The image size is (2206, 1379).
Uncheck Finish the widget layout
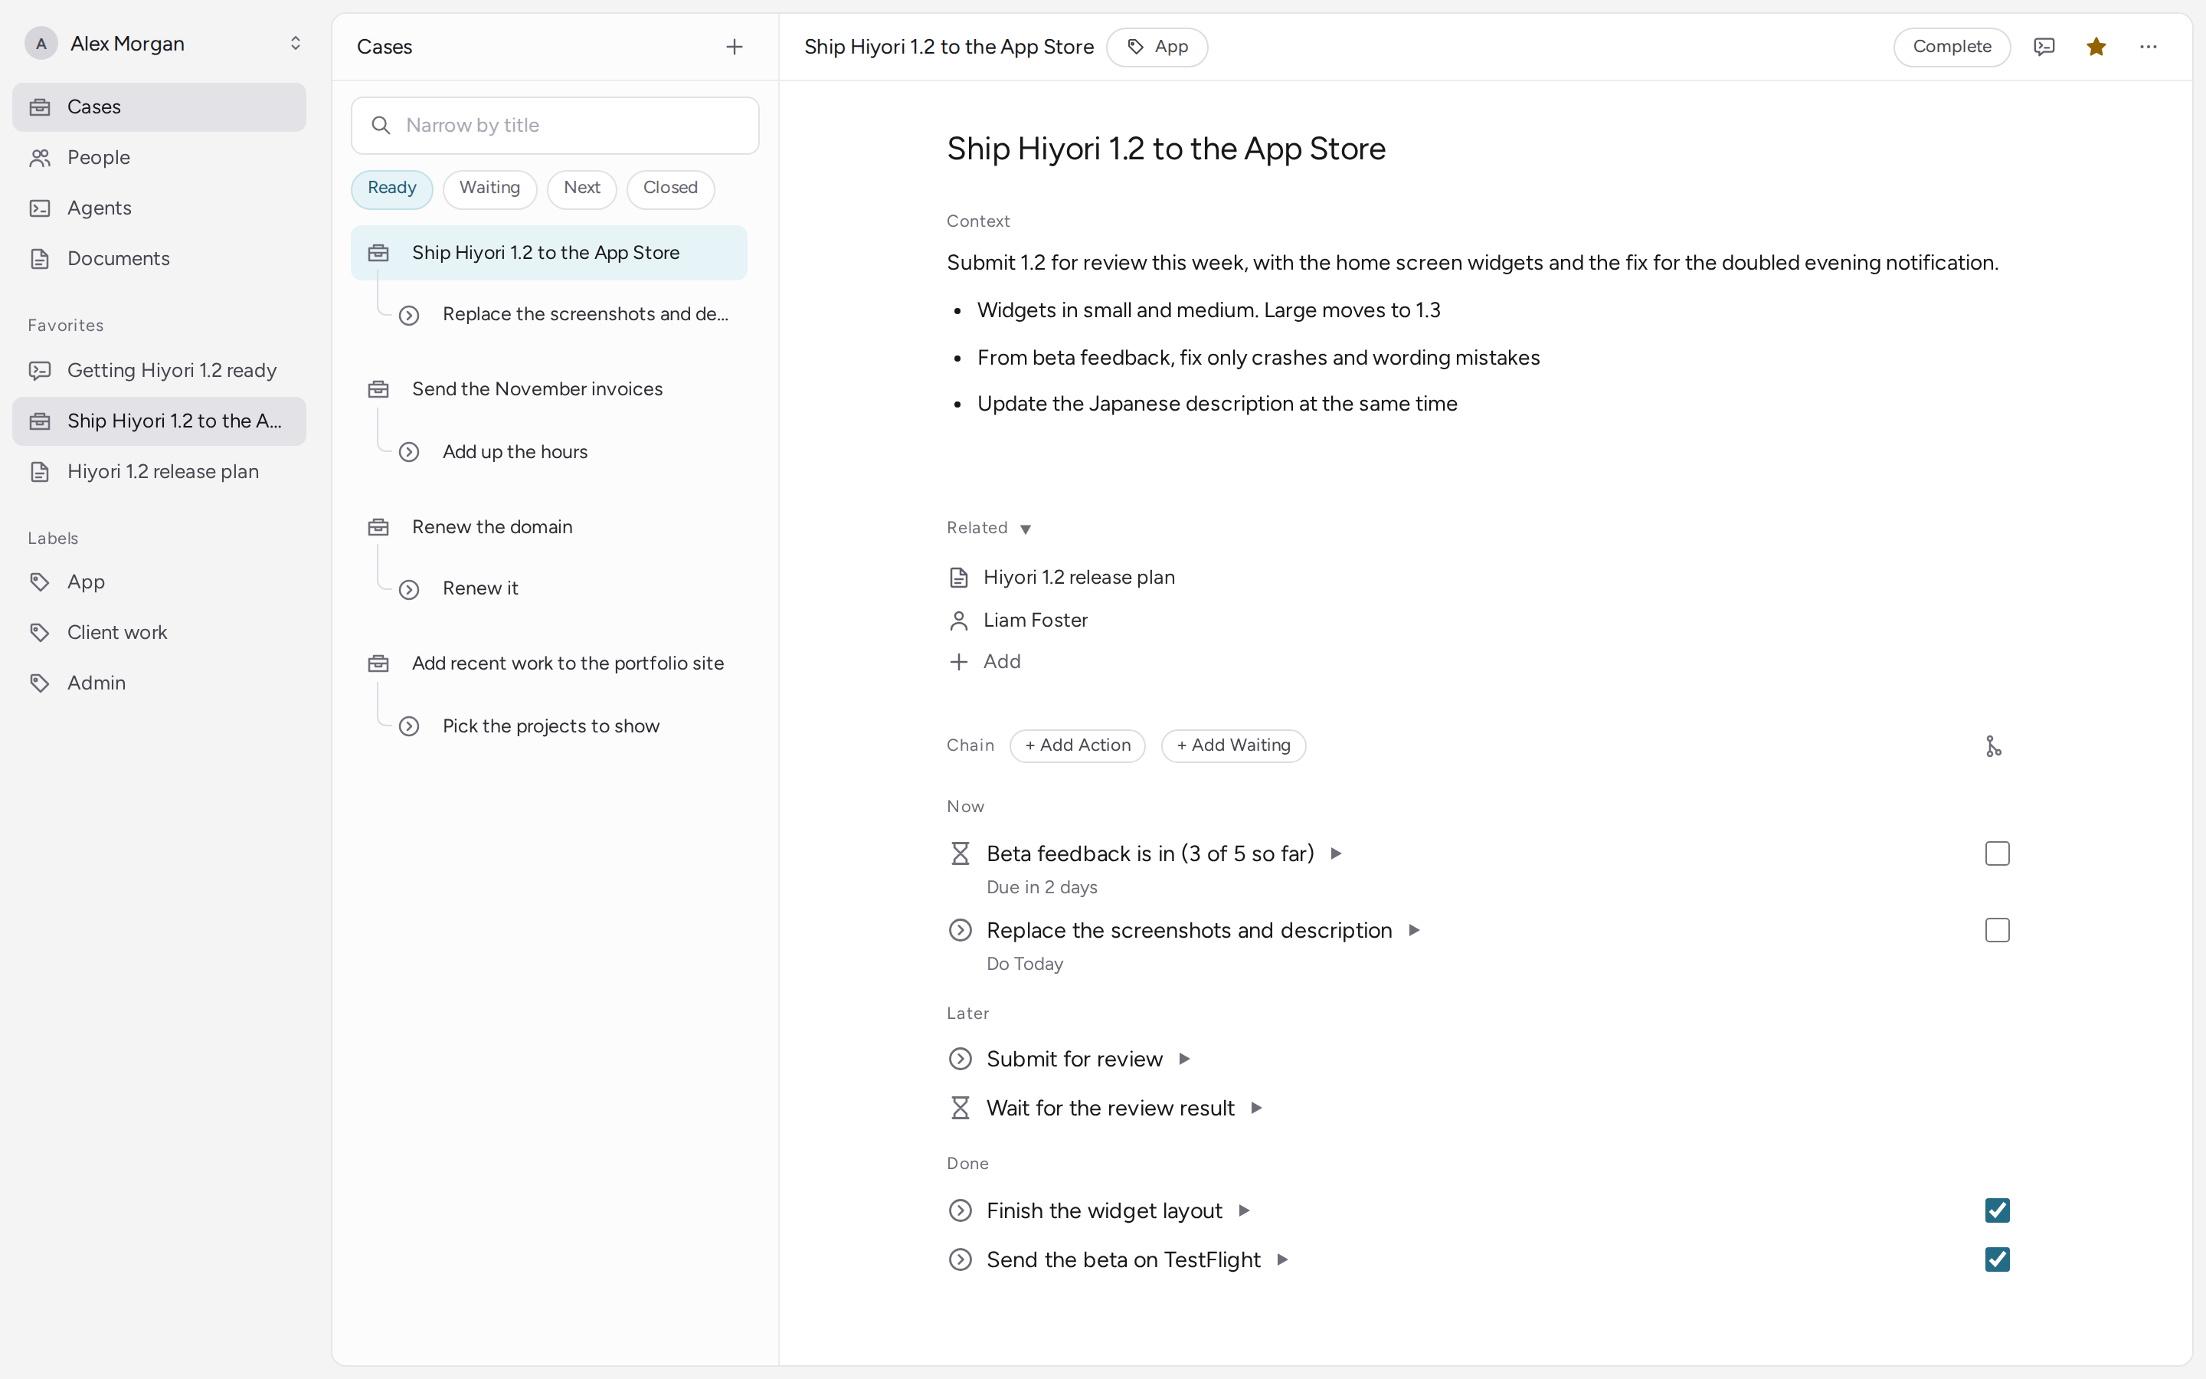pos(1996,1210)
